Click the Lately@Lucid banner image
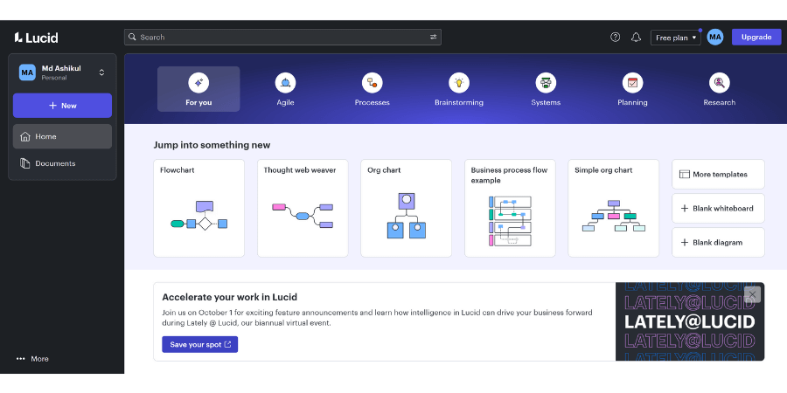Viewport: 787px width, 393px height. [x=690, y=321]
